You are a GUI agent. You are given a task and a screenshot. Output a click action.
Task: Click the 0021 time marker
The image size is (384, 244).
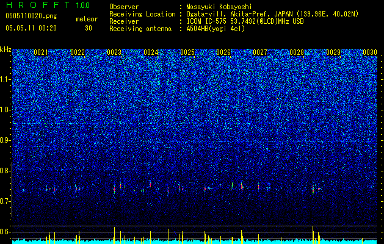point(41,52)
